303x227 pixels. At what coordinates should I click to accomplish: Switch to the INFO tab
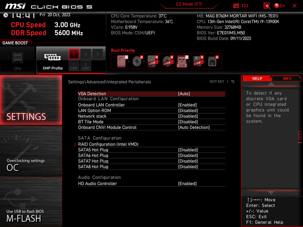pyautogui.click(x=287, y=78)
